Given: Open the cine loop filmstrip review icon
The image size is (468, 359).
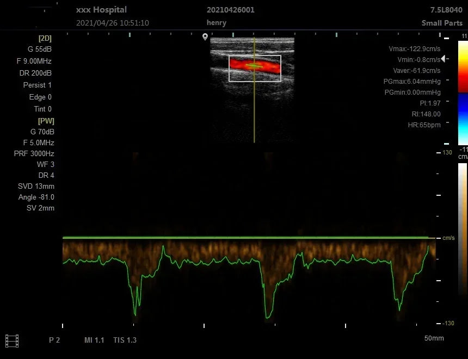Looking at the screenshot, I should (x=13, y=340).
